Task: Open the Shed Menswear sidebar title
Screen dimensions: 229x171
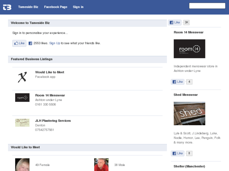Action: [x=186, y=95]
